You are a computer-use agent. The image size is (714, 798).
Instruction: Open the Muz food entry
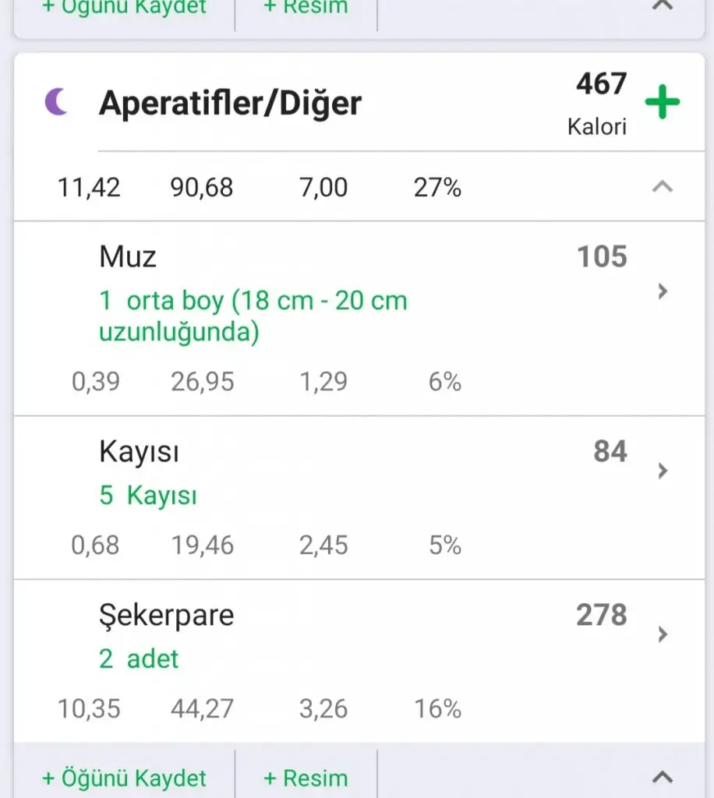click(x=129, y=256)
